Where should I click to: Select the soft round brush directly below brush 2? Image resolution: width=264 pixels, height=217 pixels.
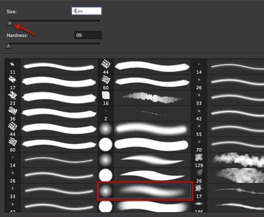tap(144, 129)
